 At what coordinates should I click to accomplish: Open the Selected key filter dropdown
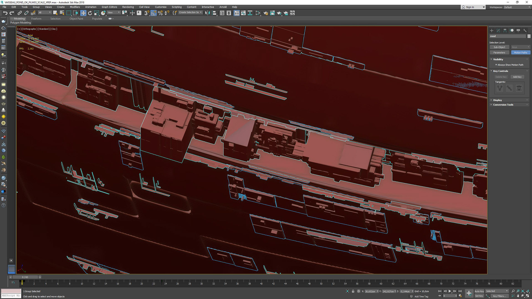(497, 291)
